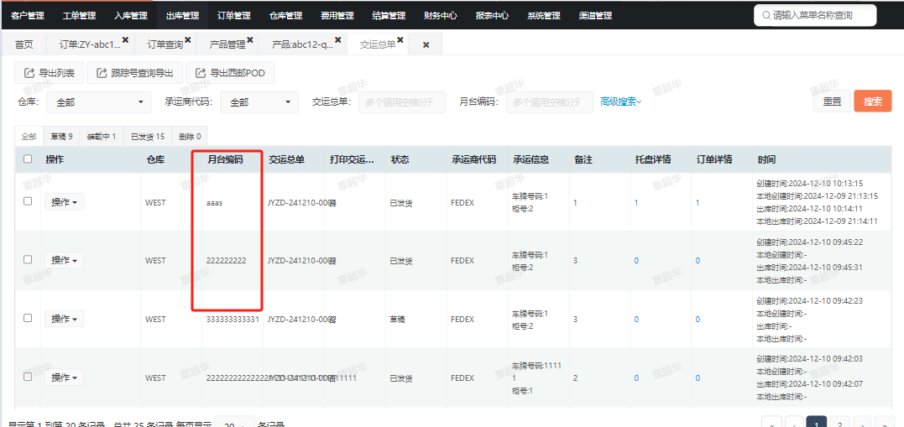The image size is (904, 427).
Task: Focus the 月台编码 filter input
Action: pos(550,102)
